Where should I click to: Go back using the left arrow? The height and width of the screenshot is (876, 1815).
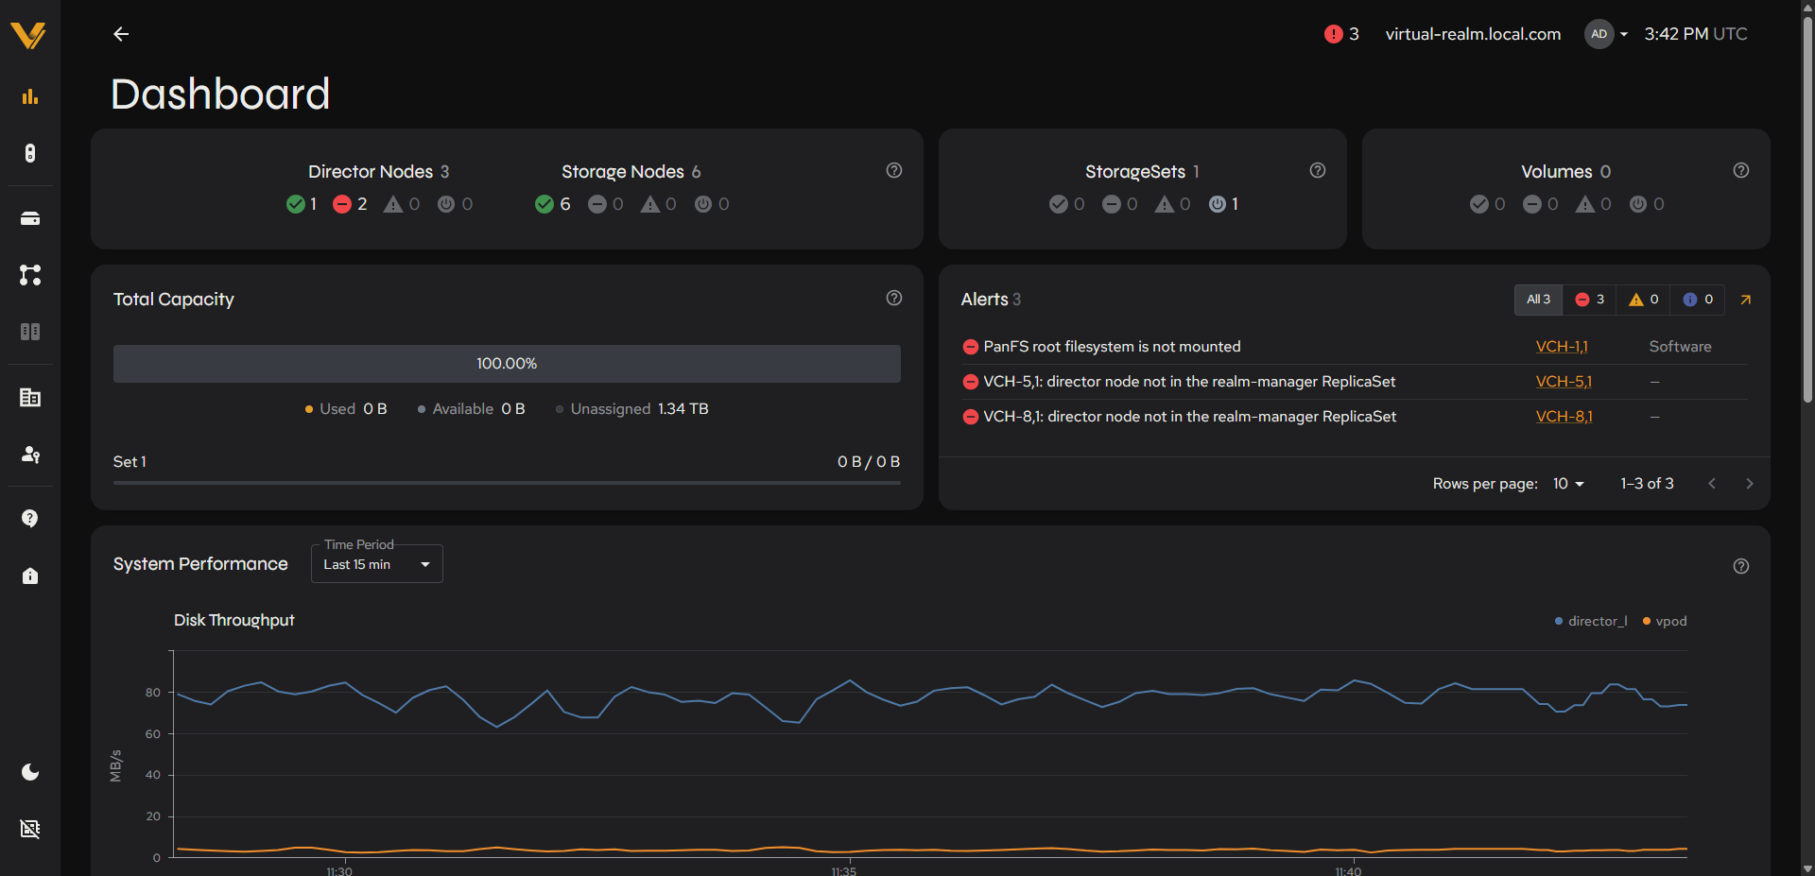click(x=121, y=34)
